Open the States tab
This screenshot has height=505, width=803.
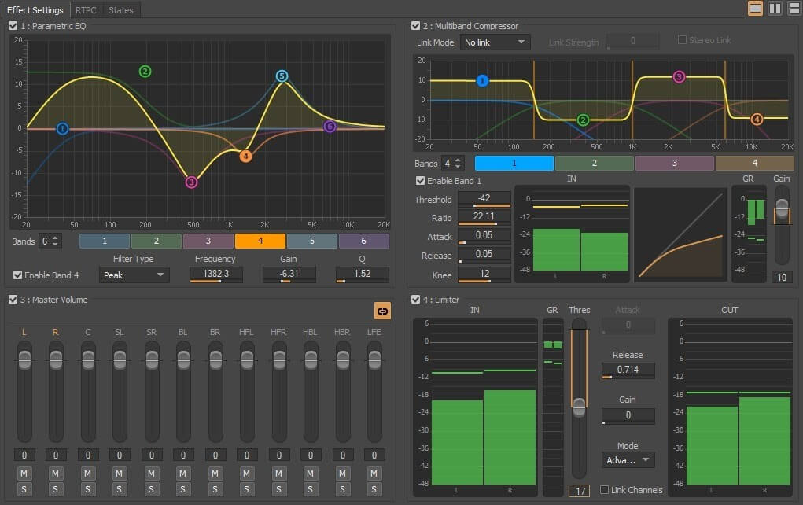[120, 9]
